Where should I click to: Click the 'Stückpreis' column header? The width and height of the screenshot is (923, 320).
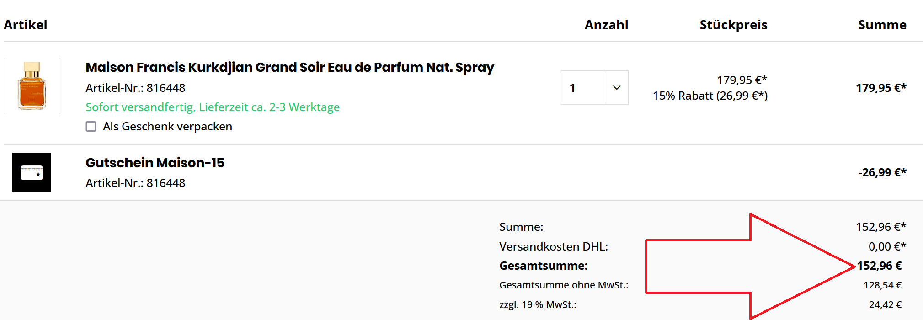[x=733, y=25]
